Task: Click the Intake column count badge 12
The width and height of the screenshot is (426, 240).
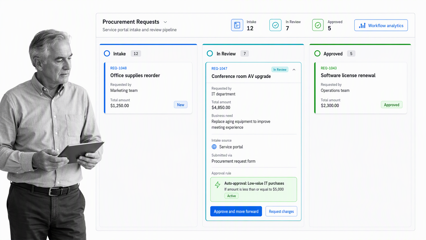Action: (x=136, y=53)
